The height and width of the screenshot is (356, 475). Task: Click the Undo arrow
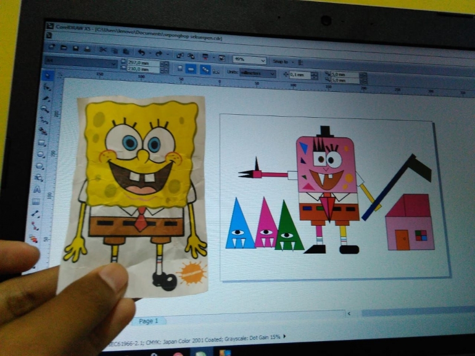pos(141,52)
